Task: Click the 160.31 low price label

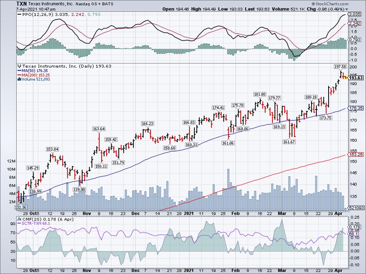Action: pos(192,145)
